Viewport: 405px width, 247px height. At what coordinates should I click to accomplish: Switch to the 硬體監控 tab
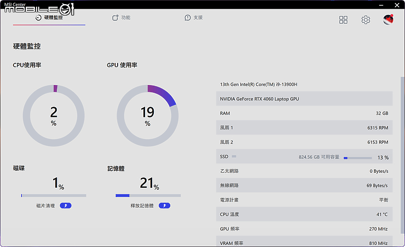point(49,18)
